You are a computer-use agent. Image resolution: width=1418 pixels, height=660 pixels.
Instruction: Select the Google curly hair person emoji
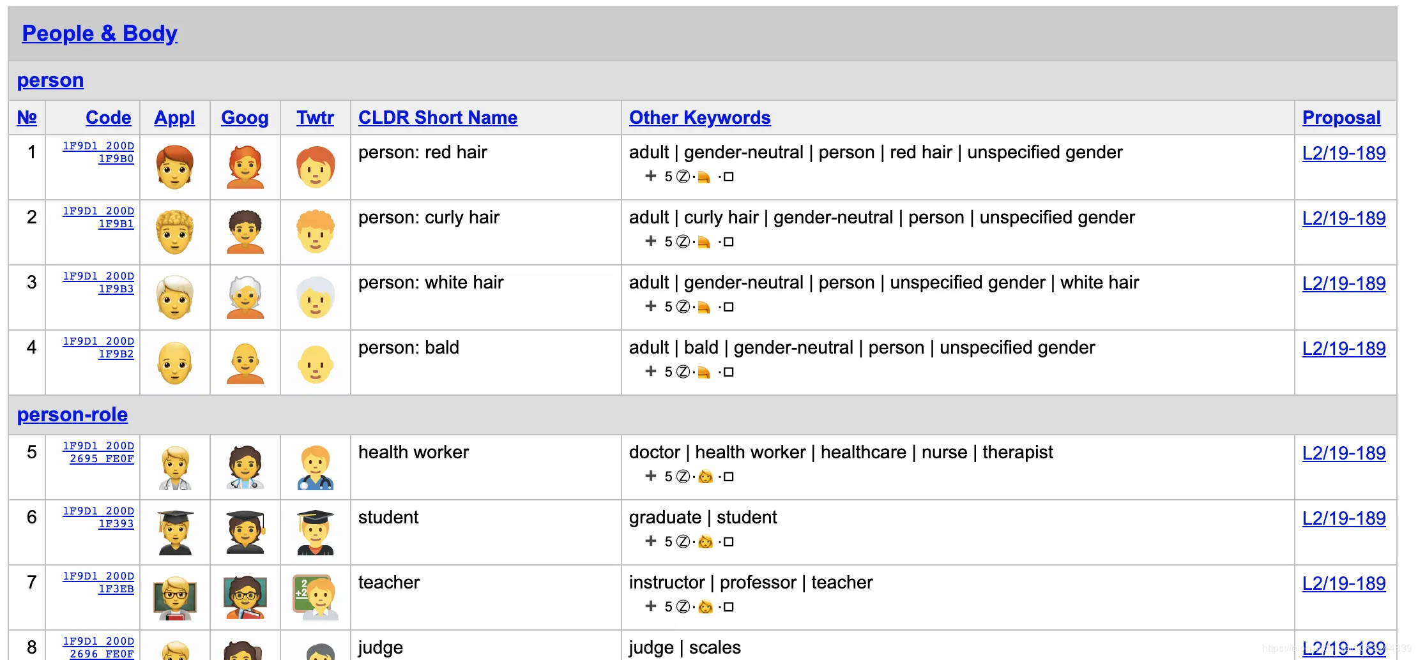pos(245,232)
